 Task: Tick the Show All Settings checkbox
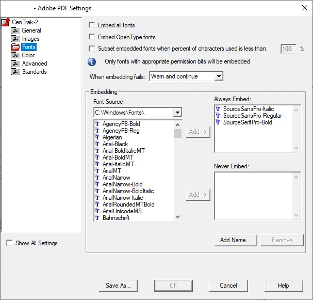pos(9,243)
